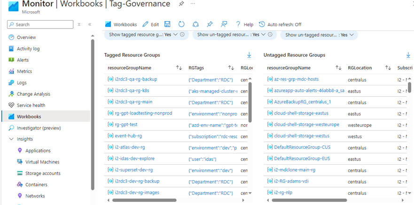Open Help in the toolbar
Image resolution: width=414 pixels, height=205 pixels.
coord(244,24)
